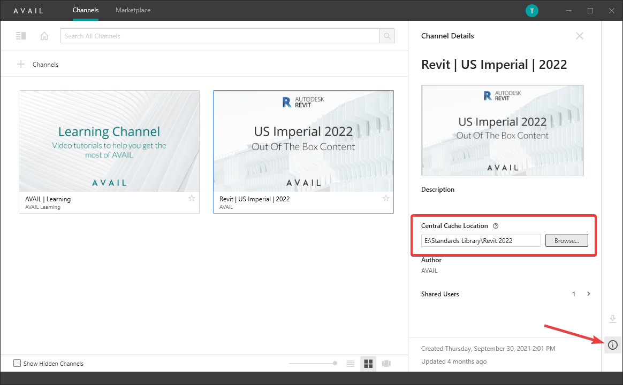Click the channel preview image in details
Viewport: 623px width, 385px height.
503,130
